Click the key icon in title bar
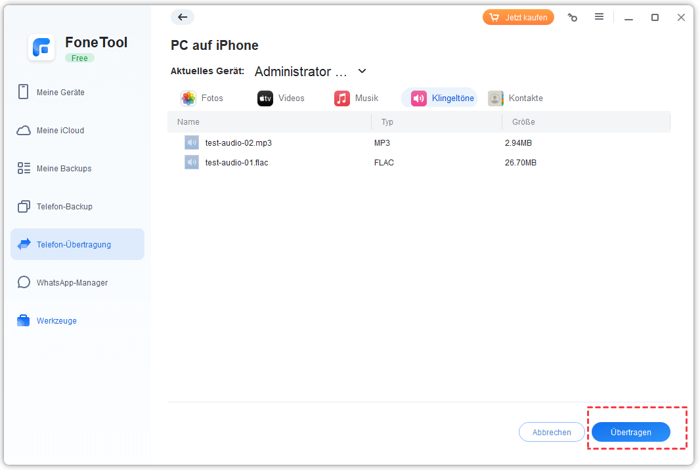The image size is (700, 470). click(x=573, y=18)
